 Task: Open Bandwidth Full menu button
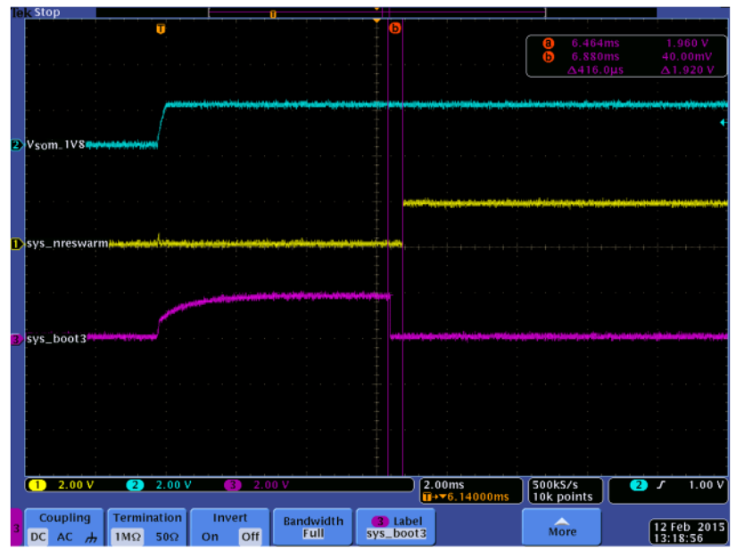(x=312, y=527)
